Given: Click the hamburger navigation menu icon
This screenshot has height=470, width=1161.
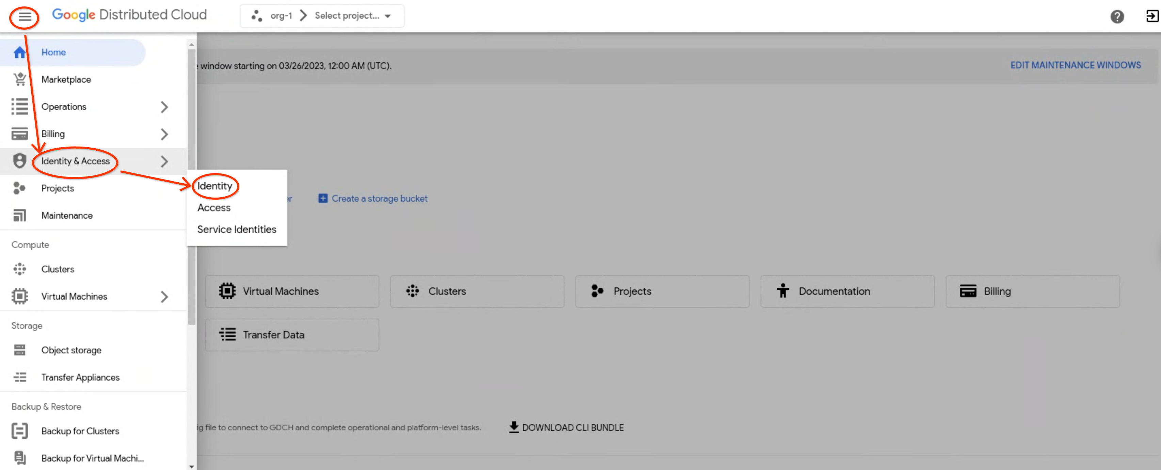Looking at the screenshot, I should pyautogui.click(x=25, y=17).
